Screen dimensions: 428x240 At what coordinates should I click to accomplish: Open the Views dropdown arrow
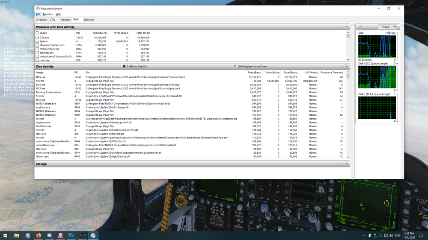click(x=395, y=27)
